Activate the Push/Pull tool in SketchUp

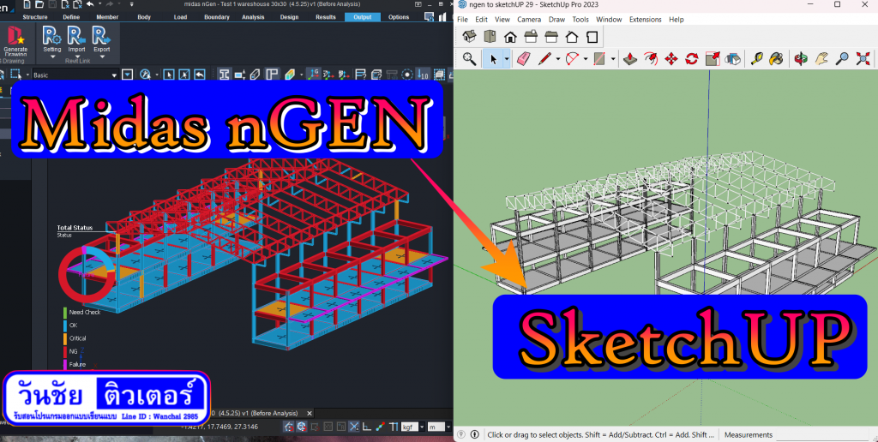coord(630,58)
